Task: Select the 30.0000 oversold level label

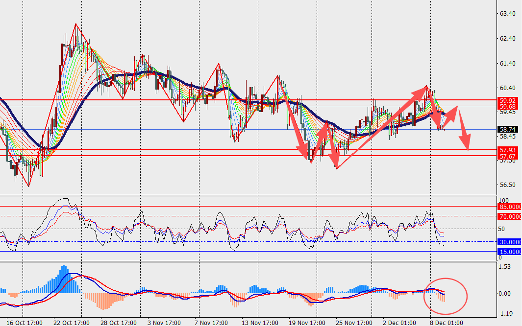Action: (510, 242)
